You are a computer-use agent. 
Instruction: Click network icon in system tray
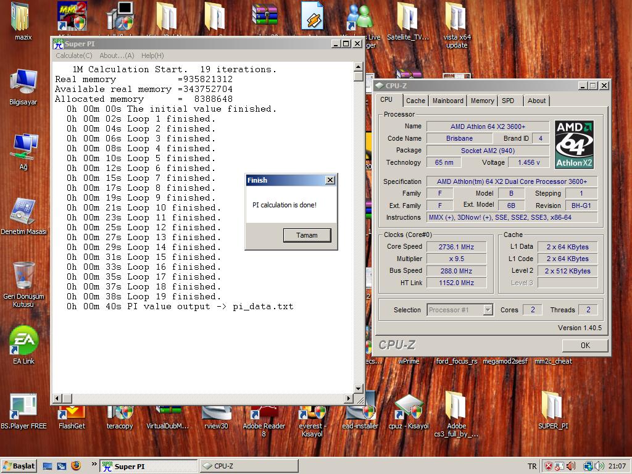[x=588, y=467]
